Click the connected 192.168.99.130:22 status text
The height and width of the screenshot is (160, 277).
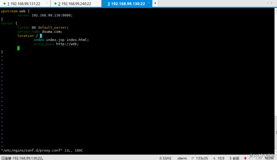(x=22, y=158)
